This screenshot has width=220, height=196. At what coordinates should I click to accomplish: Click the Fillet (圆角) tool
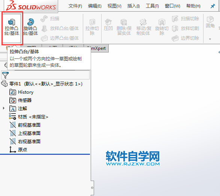210,22
